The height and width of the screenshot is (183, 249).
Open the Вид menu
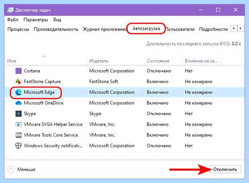57,20
